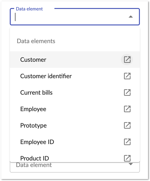This screenshot has width=150, height=181.
Task: Open Current bills external link icon
Action: (127, 92)
